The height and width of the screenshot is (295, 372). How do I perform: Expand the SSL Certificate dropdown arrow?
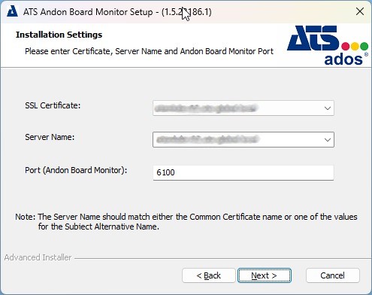pos(327,108)
